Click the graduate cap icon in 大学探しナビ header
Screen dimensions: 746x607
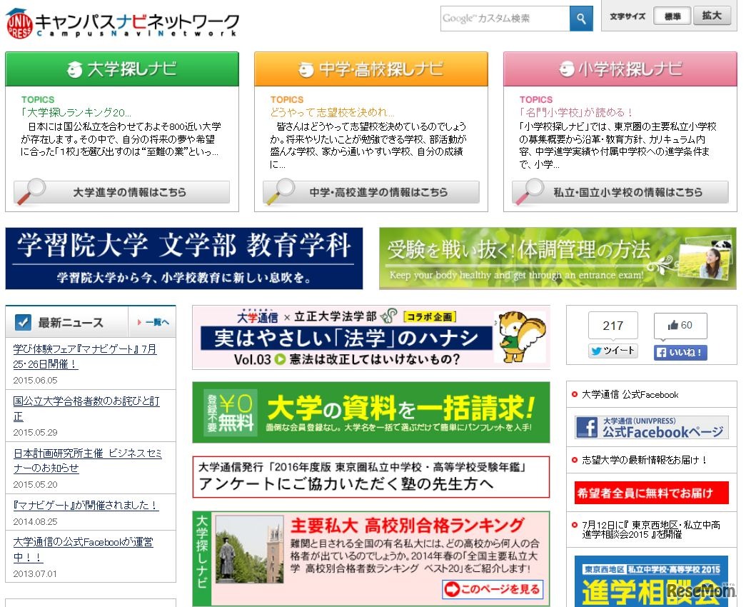(x=75, y=69)
